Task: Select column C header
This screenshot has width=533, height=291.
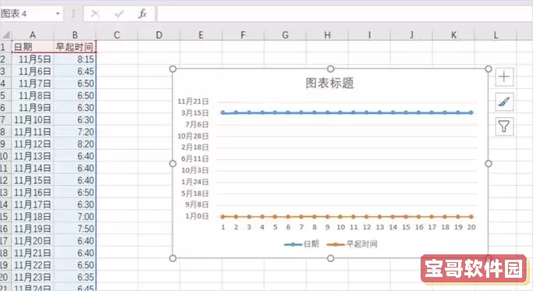Action: 117,35
